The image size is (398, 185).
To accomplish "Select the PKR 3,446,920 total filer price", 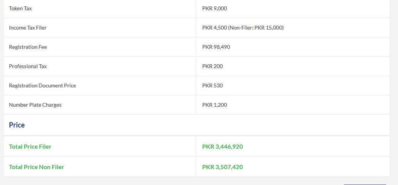I will point(222,146).
